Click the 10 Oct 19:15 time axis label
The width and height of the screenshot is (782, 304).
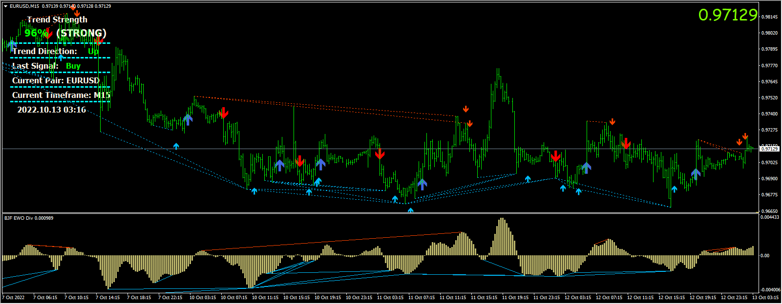click(x=328, y=297)
